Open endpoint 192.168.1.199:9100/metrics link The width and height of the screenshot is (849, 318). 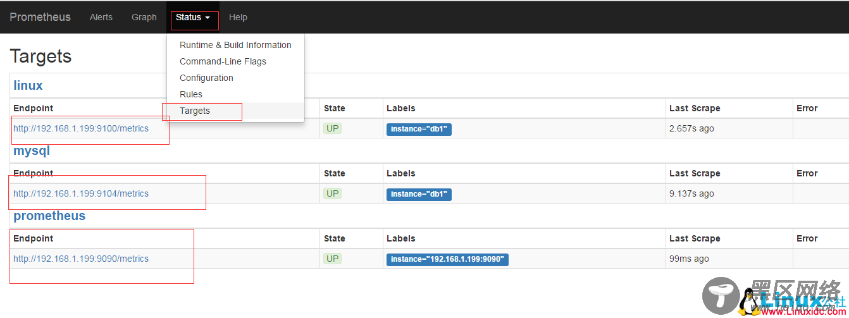pos(81,128)
